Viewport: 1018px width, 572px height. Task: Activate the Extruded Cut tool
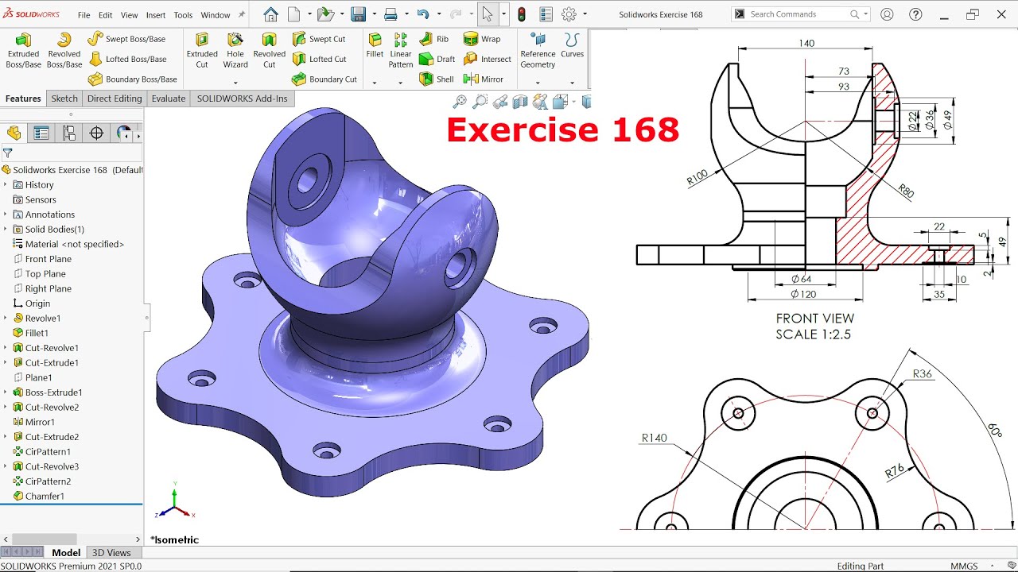202,51
